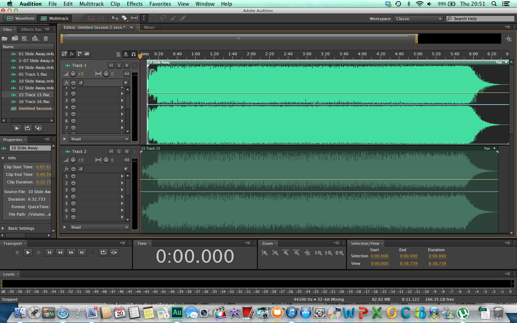The width and height of the screenshot is (517, 323).
Task: Open the Multitrack menu
Action: pos(92,4)
